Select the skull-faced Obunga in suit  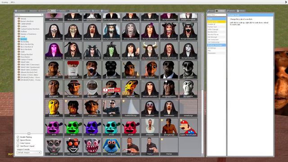(188, 70)
